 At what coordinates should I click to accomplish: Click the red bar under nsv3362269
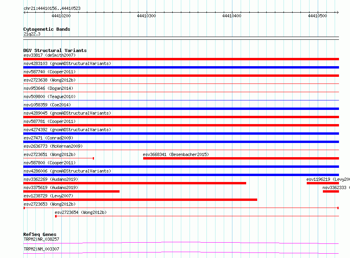point(134,183)
